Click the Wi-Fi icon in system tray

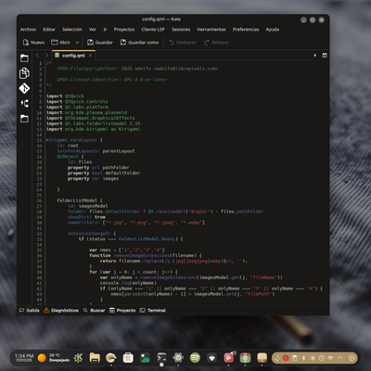[330, 358]
